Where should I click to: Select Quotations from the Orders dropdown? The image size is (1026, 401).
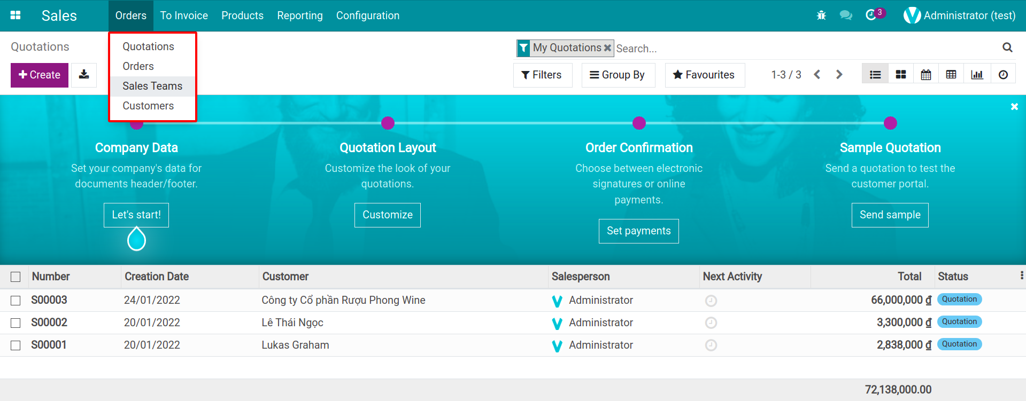[x=148, y=46]
